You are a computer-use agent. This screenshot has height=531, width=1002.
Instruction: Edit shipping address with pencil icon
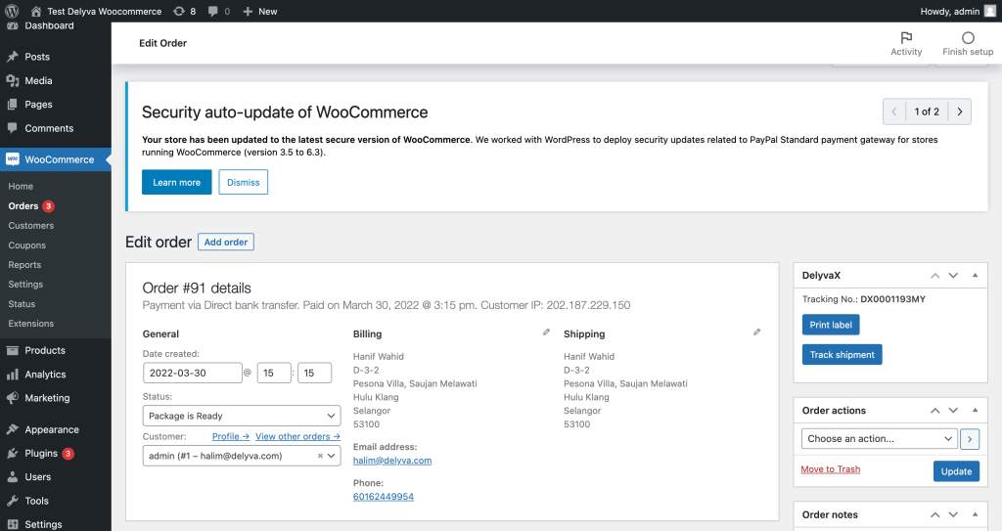pyautogui.click(x=756, y=332)
